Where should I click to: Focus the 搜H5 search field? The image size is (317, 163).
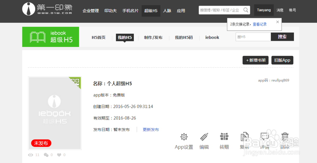pyautogui.click(x=253, y=37)
